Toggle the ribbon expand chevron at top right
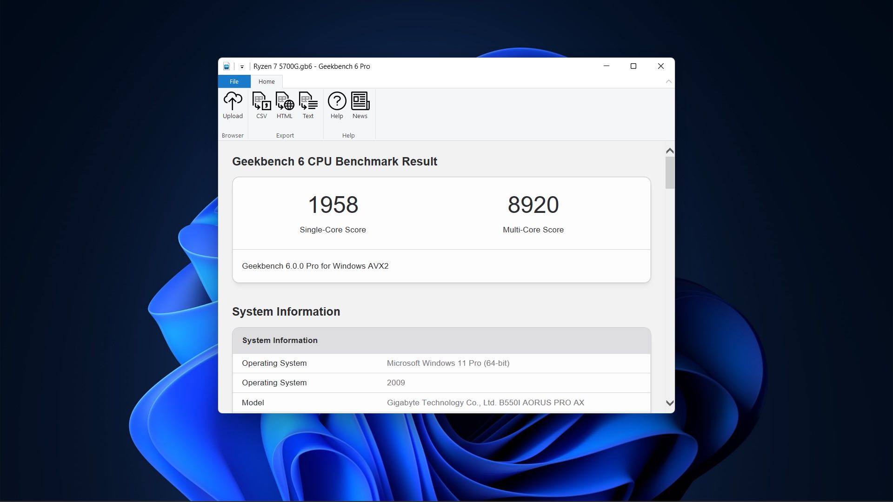Screen dimensions: 893x502 pyautogui.click(x=668, y=81)
